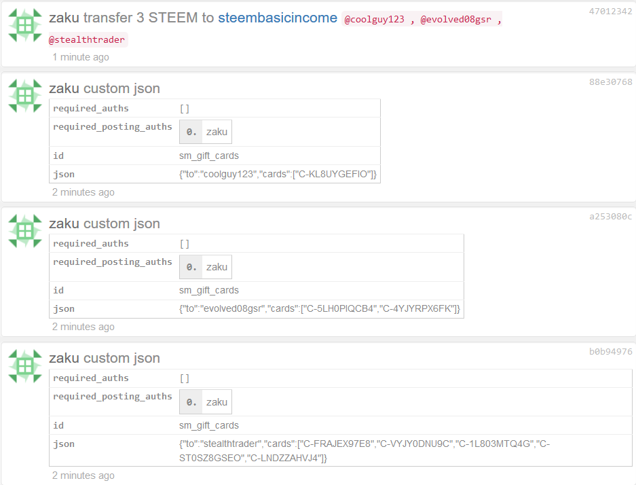Click zaku posting auth in stealthtrader entry
Screen dimensions: 636x485
pos(217,402)
